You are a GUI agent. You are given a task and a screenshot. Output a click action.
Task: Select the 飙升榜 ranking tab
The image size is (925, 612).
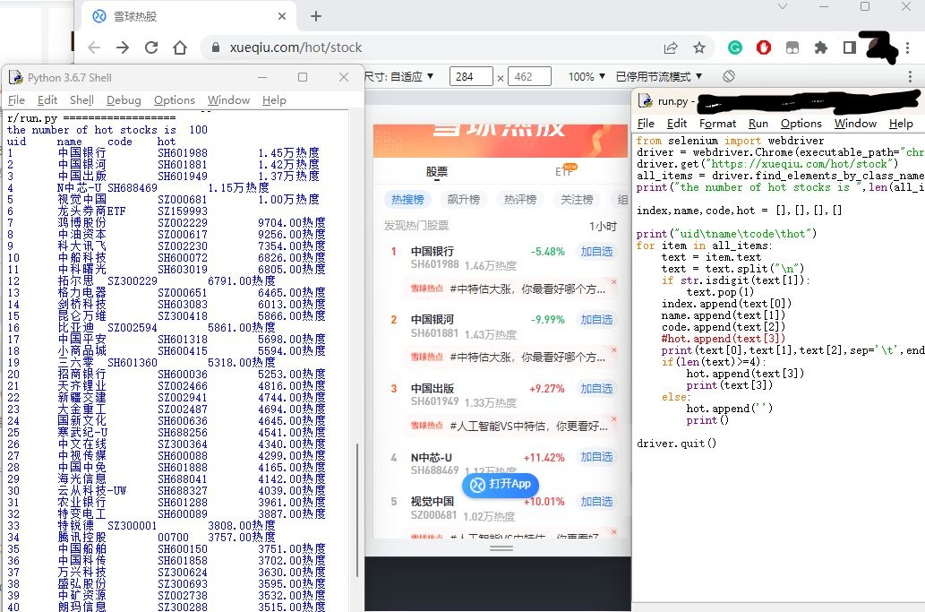pos(464,200)
